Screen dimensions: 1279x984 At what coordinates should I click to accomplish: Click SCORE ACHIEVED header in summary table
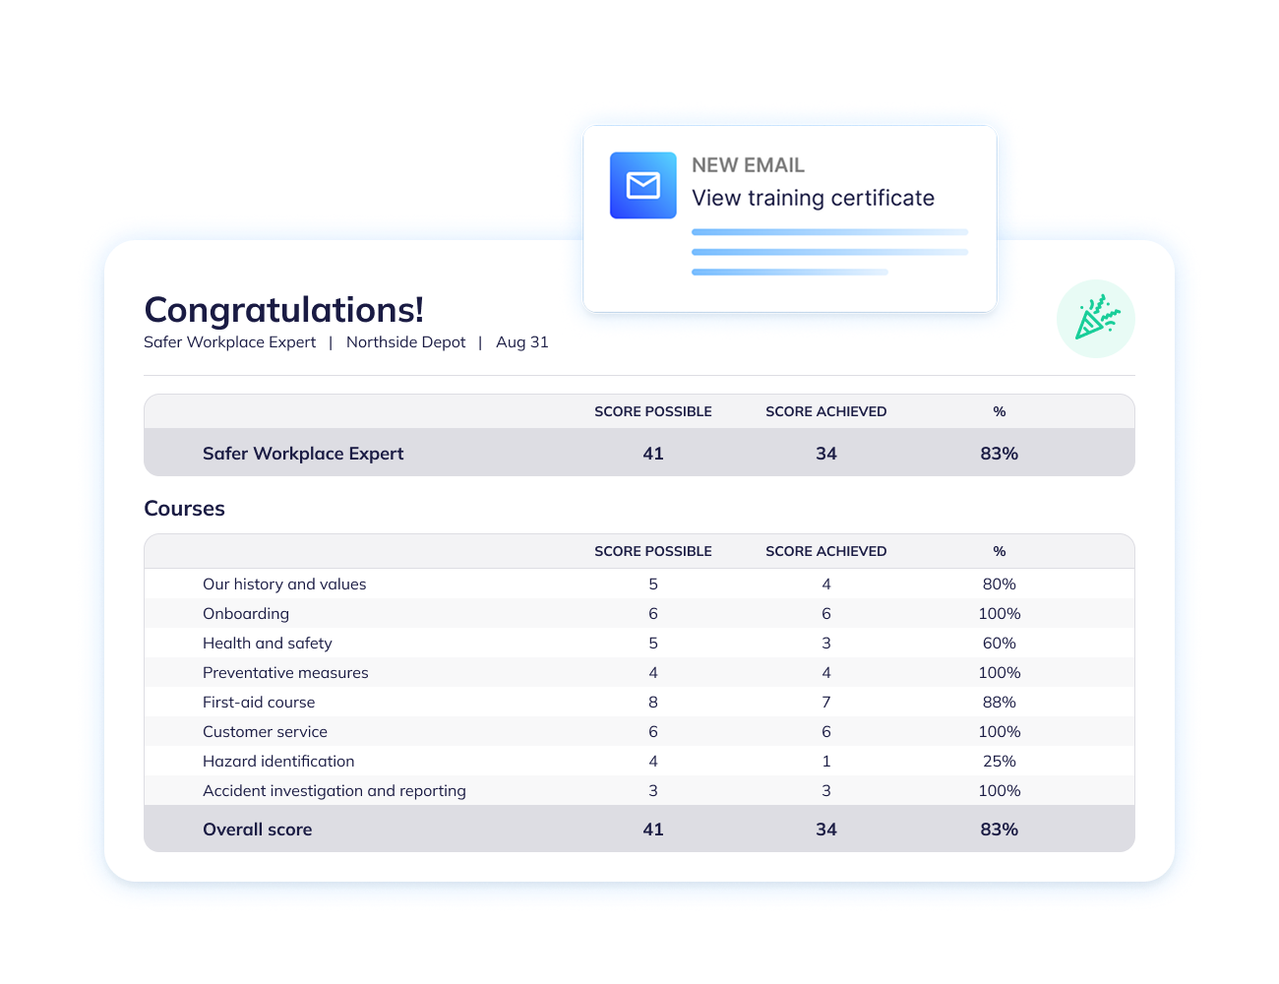pos(826,411)
